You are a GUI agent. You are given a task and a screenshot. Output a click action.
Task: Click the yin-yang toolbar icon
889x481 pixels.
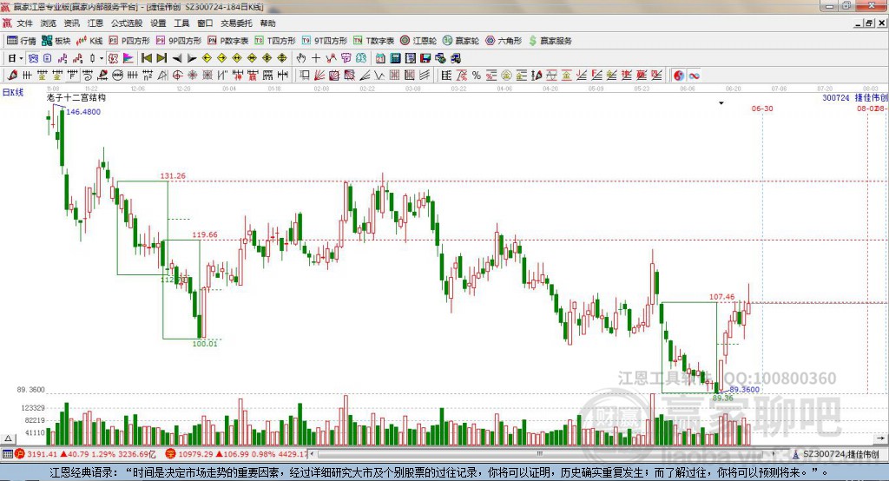[x=679, y=76]
